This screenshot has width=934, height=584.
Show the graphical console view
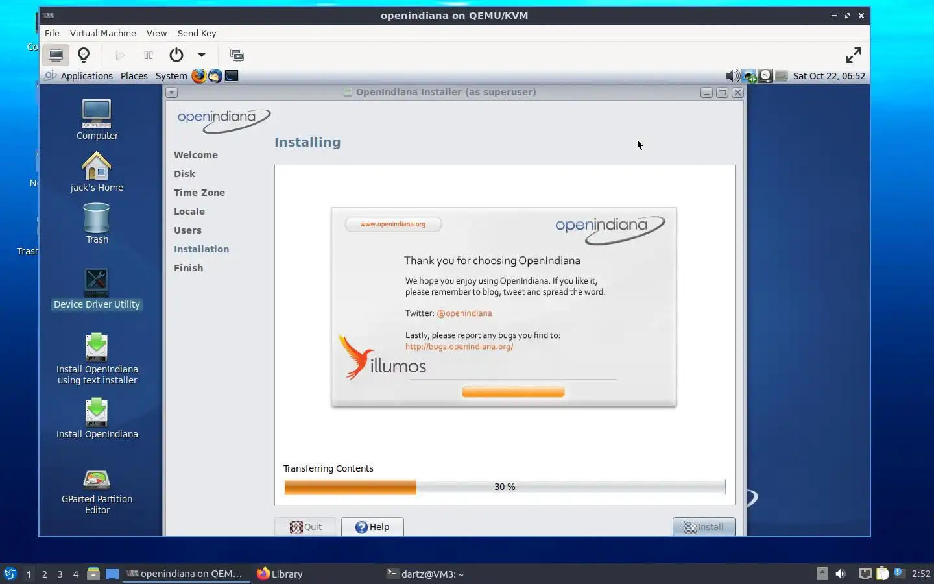(56, 55)
